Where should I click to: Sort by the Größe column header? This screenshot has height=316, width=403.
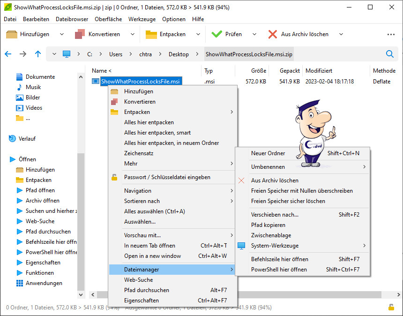click(258, 71)
